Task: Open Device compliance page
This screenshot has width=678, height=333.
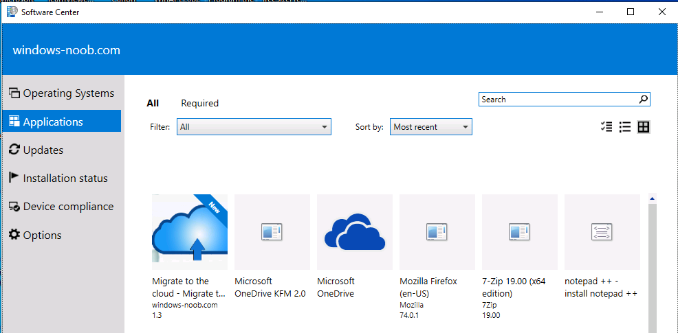Action: click(62, 207)
